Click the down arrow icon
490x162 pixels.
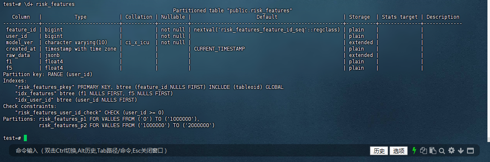(461, 151)
